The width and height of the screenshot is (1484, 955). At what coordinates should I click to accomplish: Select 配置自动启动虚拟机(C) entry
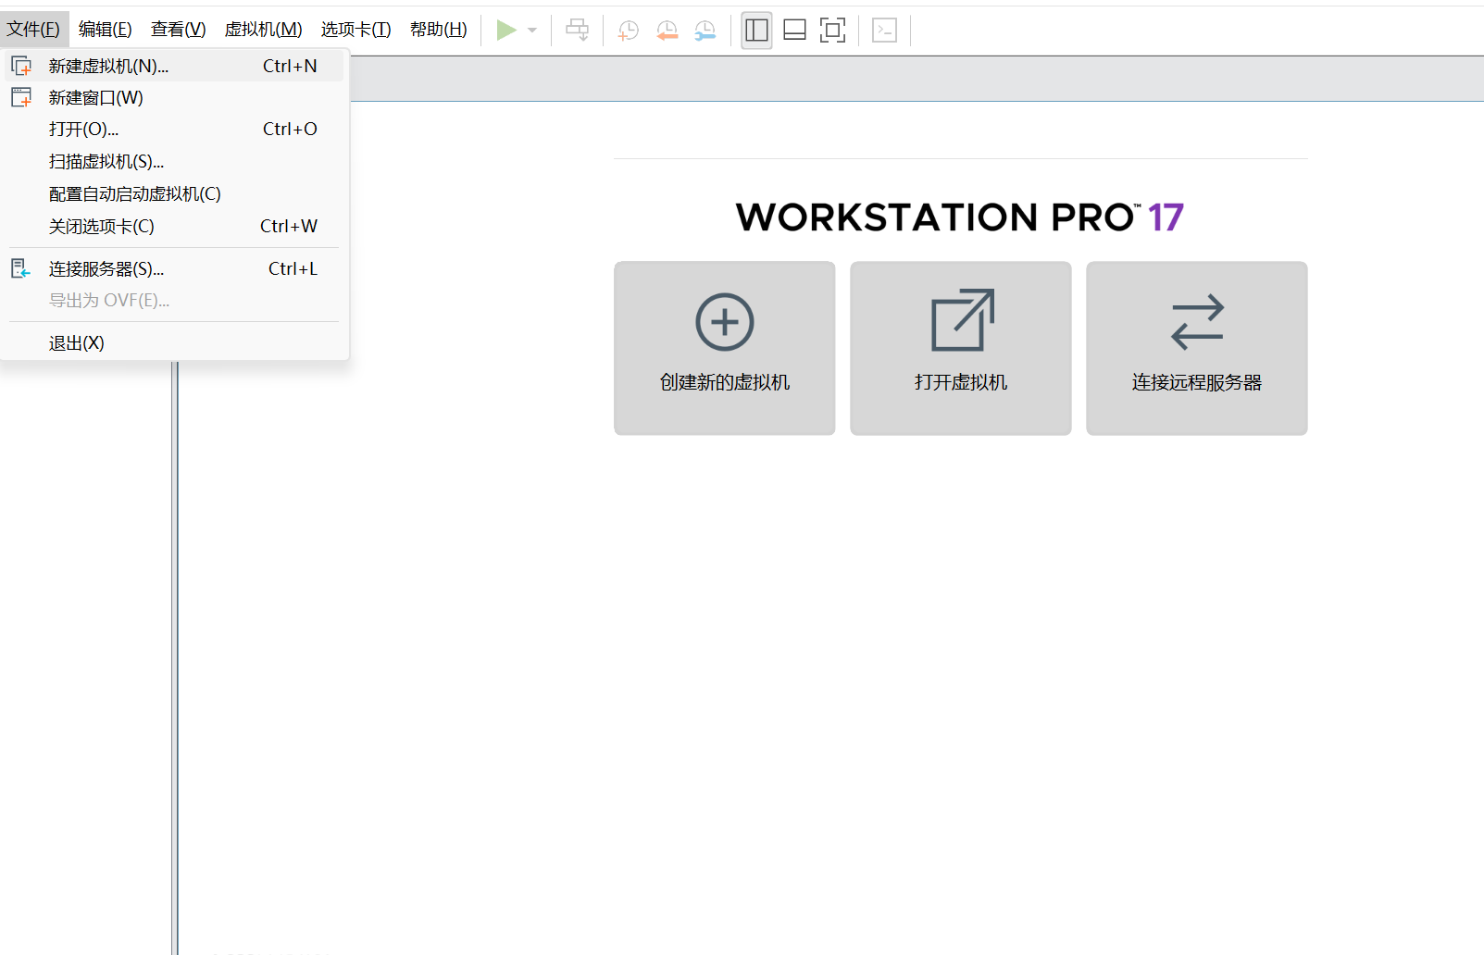[174, 193]
